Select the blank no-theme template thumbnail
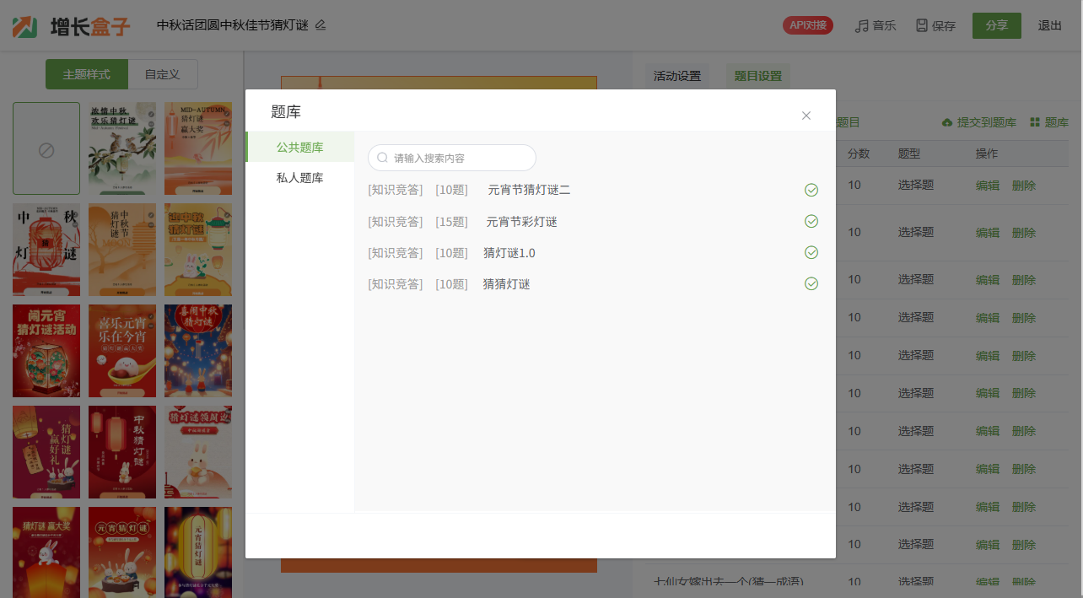The width and height of the screenshot is (1083, 598). [x=46, y=149]
